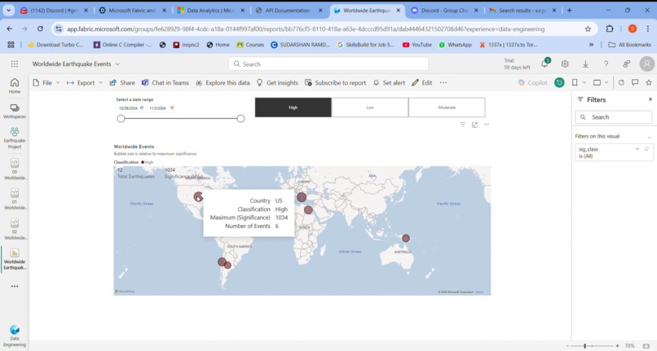This screenshot has height=351, width=657.
Task: Click Get insights
Action: pos(277,82)
